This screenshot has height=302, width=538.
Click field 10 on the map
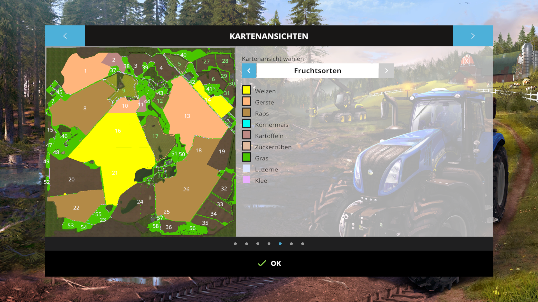(x=125, y=106)
